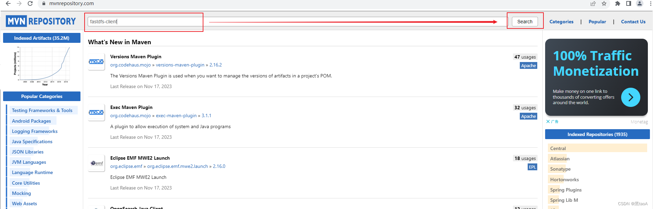This screenshot has width=653, height=209.
Task: Open the Categories menu link
Action: pos(561,22)
